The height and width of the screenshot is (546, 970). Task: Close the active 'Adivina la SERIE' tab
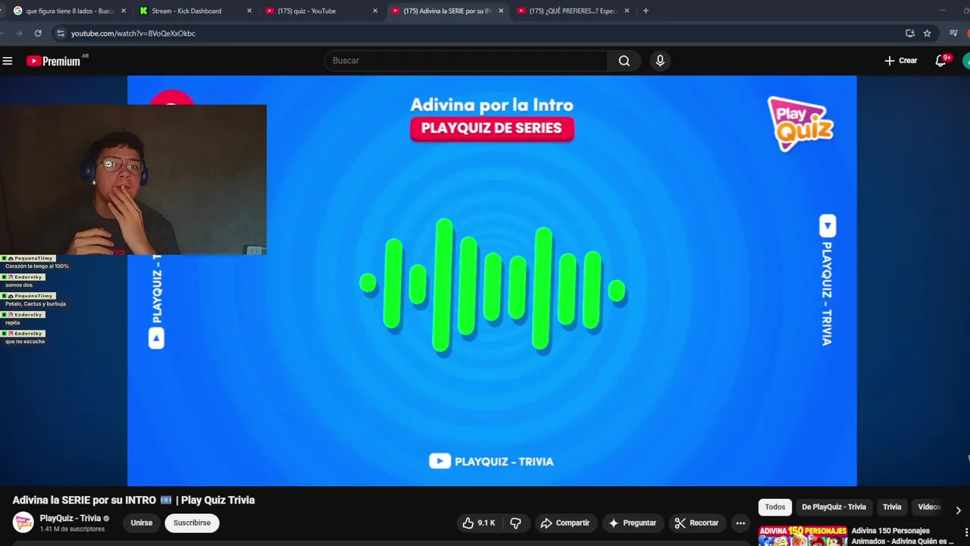point(501,11)
